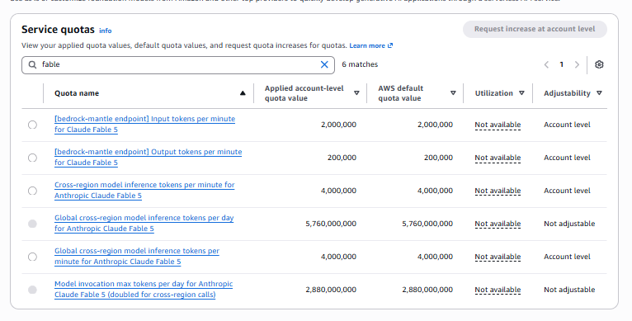Open Global cross-region tokens per day quota
The width and height of the screenshot is (632, 321).
point(144,224)
